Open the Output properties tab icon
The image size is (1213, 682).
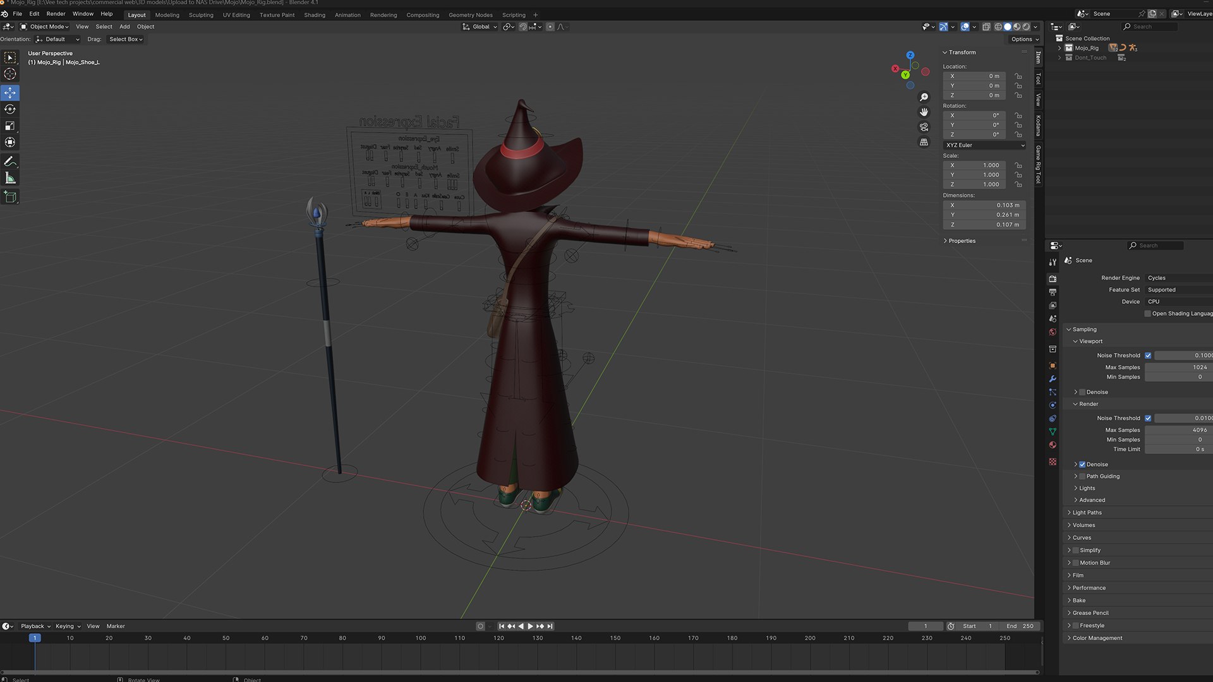[1053, 292]
